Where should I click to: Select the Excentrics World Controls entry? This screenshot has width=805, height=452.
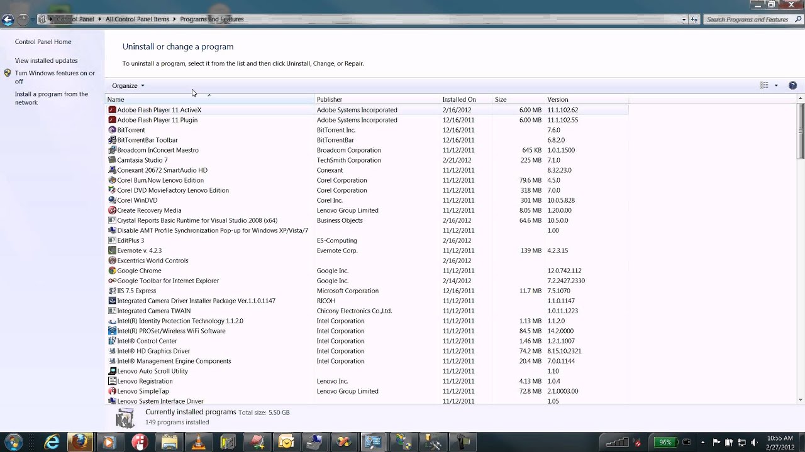(367, 261)
